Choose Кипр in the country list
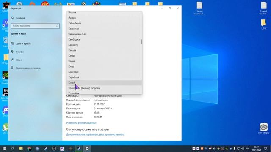Image resolution: width=271 pixels, height=152 pixels. tap(104, 66)
